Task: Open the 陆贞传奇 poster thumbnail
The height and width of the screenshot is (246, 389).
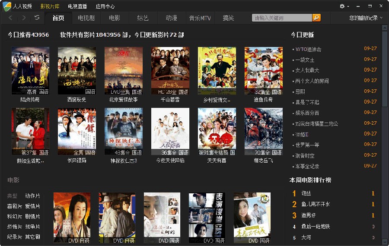Action: point(30,71)
